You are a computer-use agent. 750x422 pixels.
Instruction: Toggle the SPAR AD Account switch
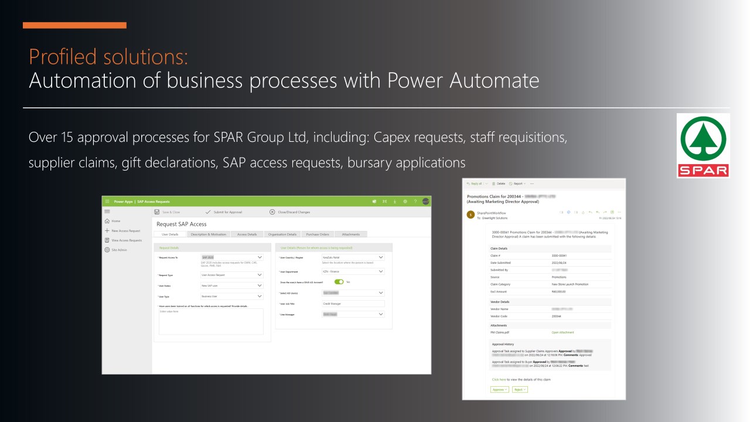click(x=339, y=282)
